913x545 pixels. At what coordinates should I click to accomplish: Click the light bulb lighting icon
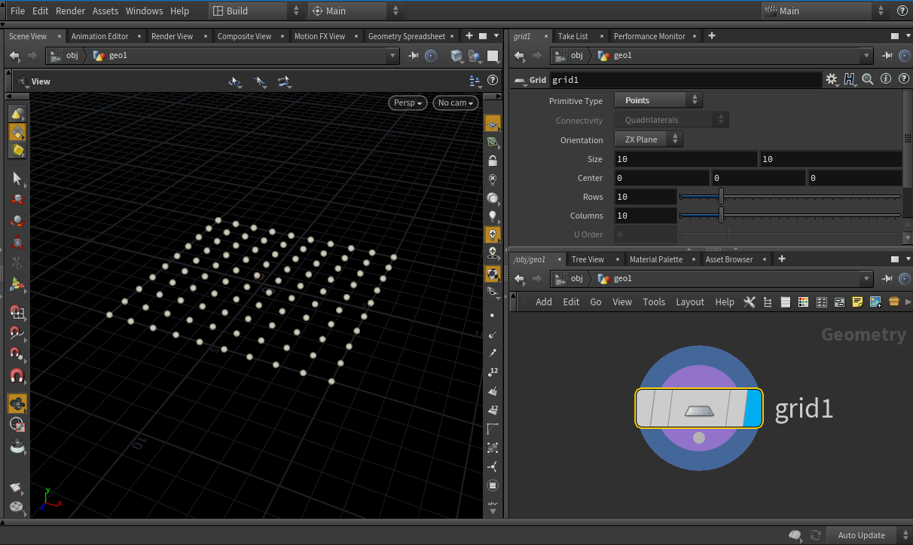click(493, 216)
